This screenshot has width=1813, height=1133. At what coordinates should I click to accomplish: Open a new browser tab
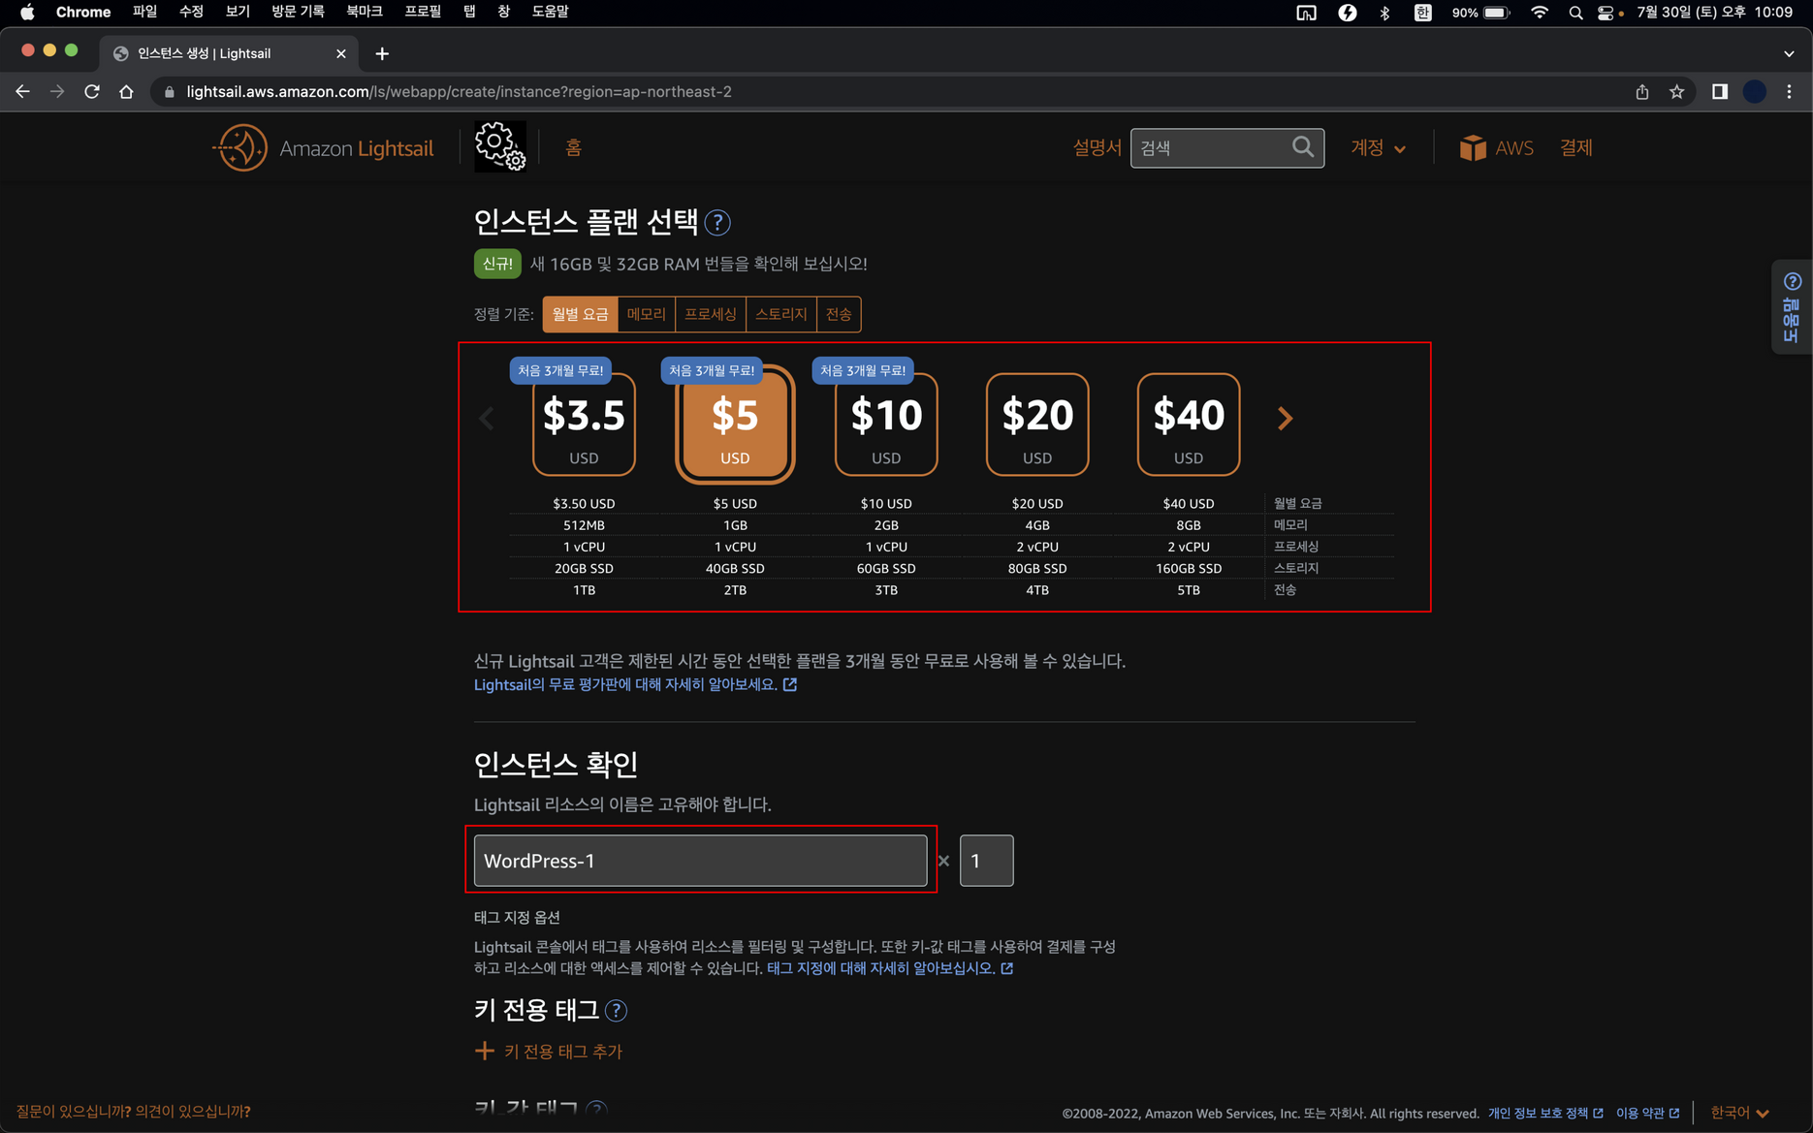pyautogui.click(x=382, y=53)
